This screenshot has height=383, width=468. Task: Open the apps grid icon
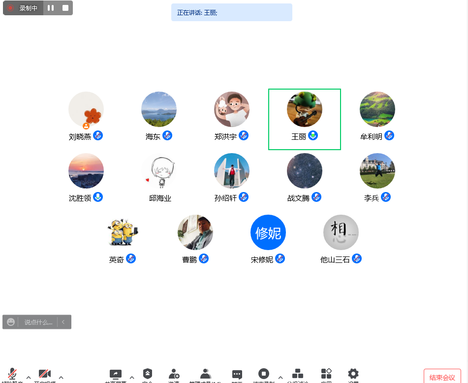[326, 374]
